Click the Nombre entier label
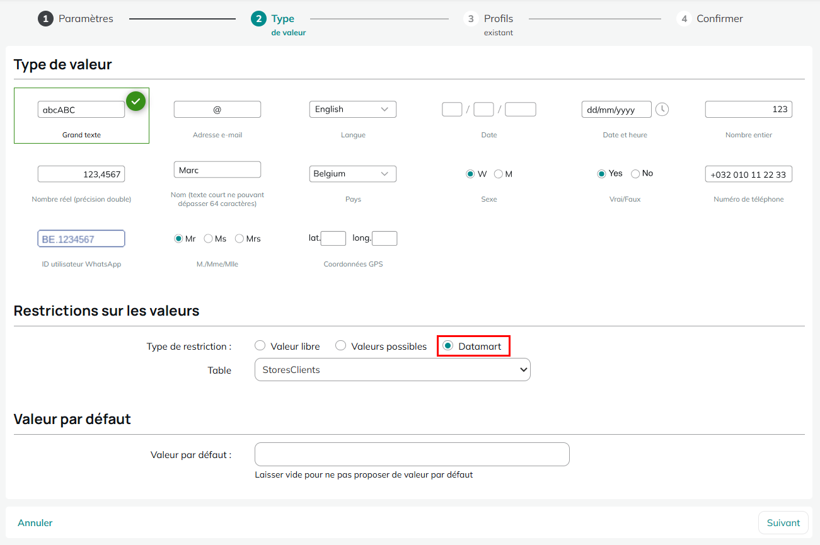The height and width of the screenshot is (545, 820). click(749, 135)
